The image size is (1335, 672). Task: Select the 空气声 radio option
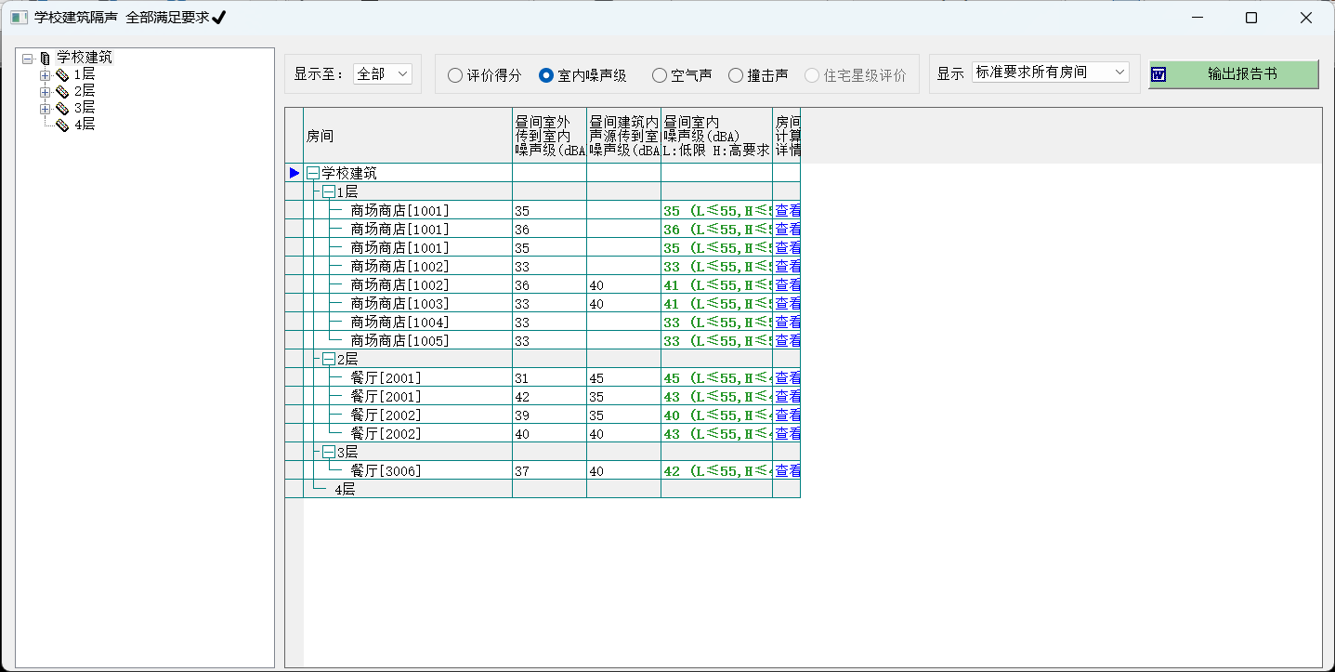(660, 75)
